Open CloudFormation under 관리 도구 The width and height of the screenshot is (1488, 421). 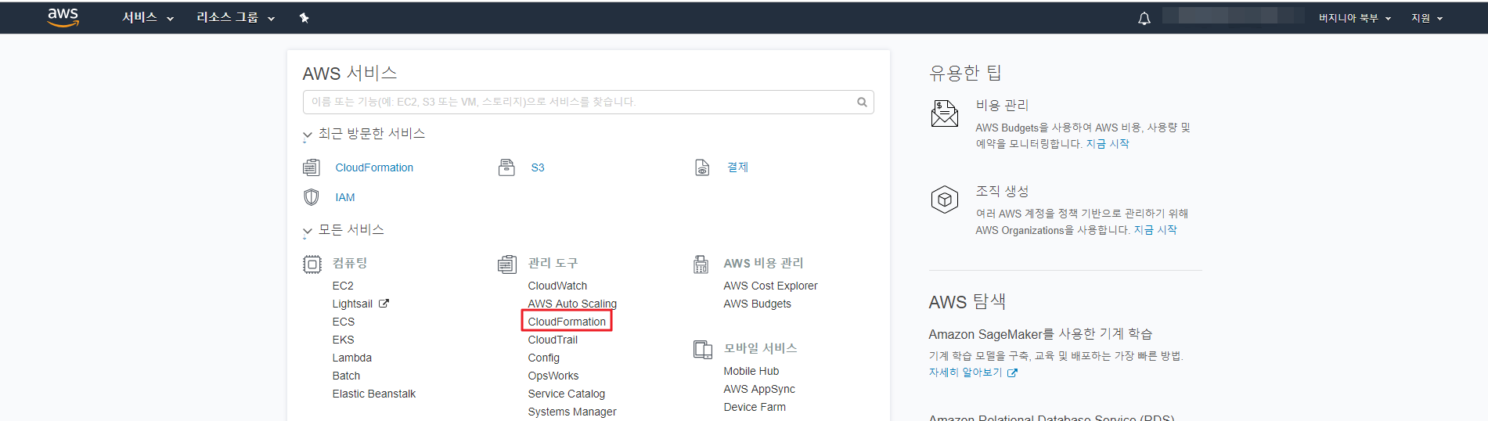pos(567,322)
